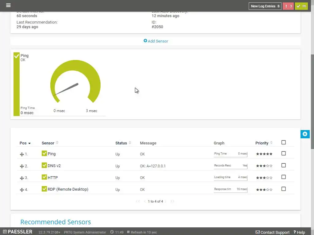
Task: Open Loading time mini graph
Action: (x=231, y=177)
